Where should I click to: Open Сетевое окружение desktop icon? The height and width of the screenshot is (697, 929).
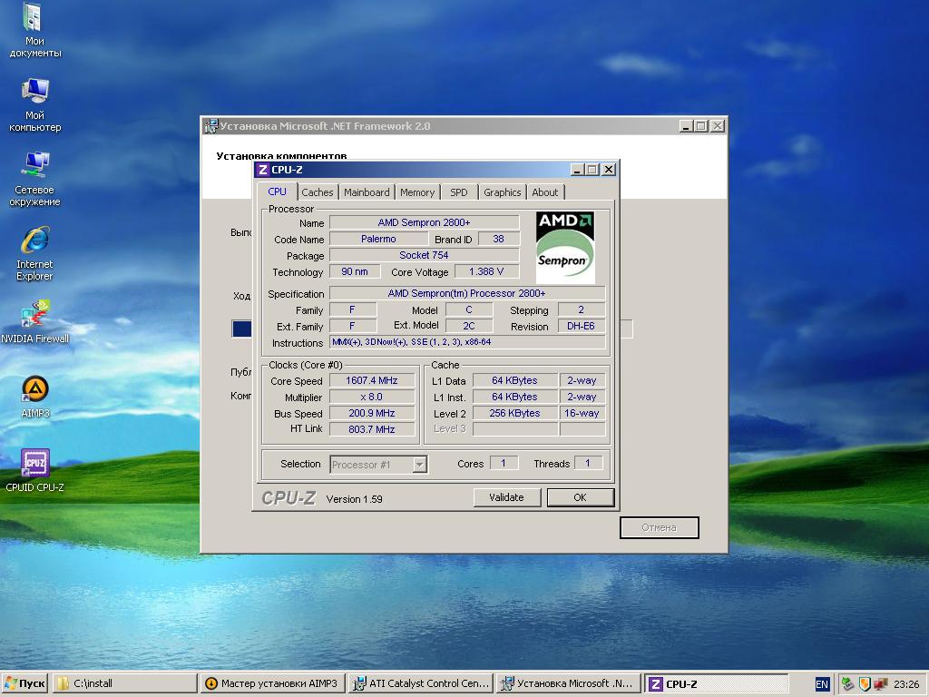(x=34, y=179)
